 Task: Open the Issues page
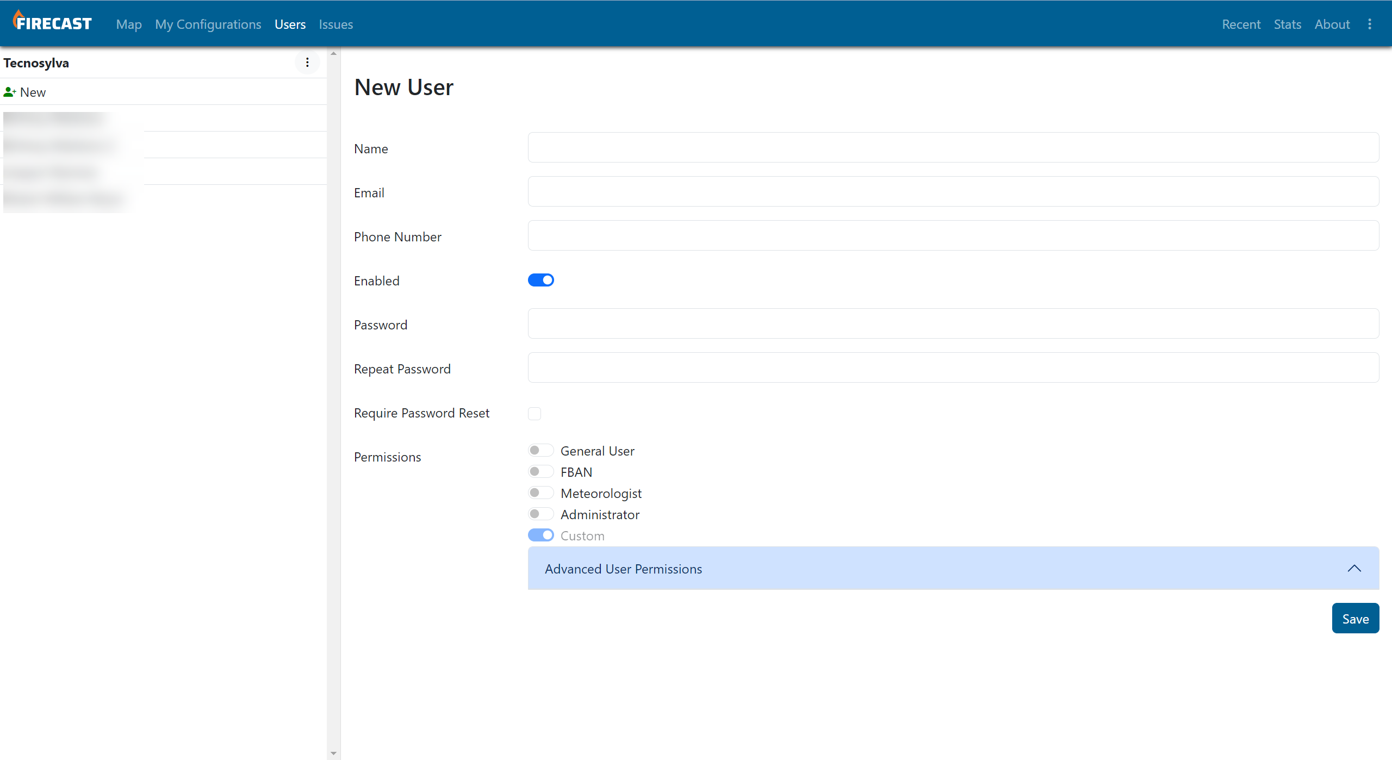click(x=335, y=24)
